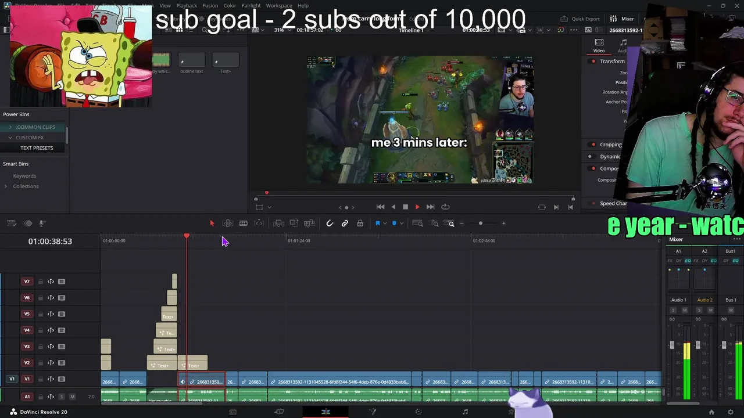Click the Replace Clip toolbar icon

click(x=310, y=224)
